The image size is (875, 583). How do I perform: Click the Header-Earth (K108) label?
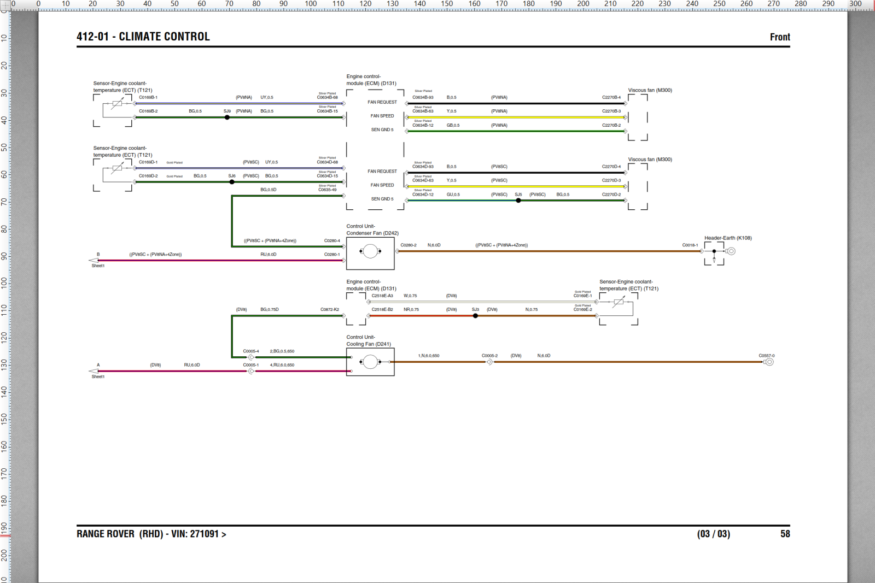click(x=728, y=238)
